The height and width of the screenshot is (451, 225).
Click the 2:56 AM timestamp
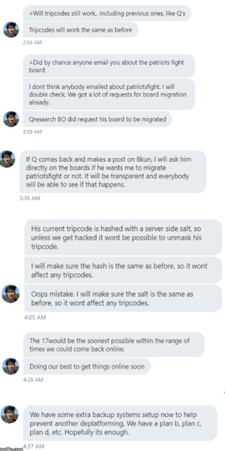tap(32, 43)
